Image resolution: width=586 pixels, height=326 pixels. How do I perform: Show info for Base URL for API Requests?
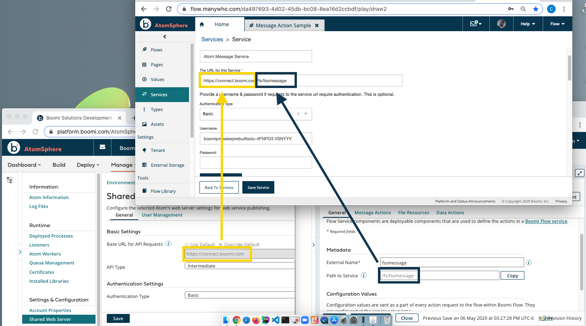[x=169, y=244]
